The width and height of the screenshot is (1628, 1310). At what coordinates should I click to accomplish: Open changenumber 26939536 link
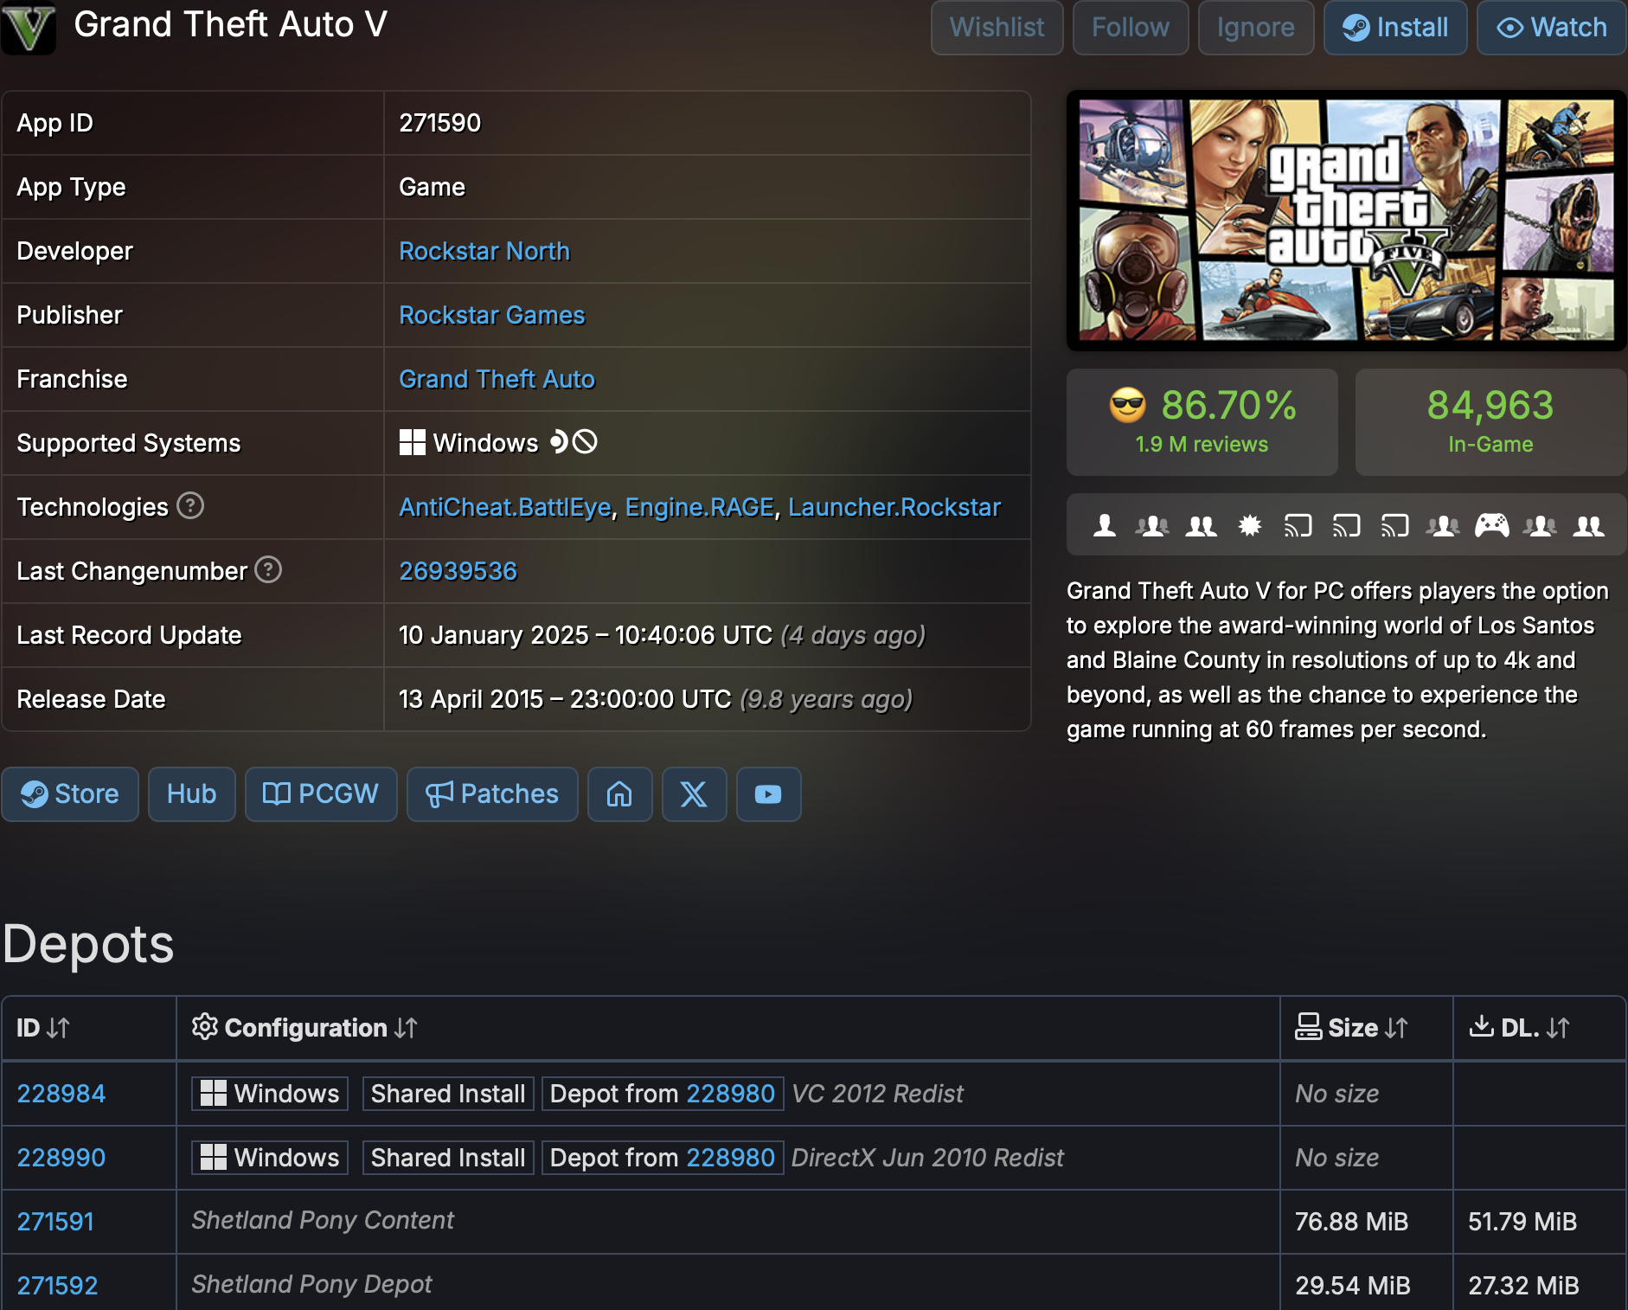click(x=458, y=571)
